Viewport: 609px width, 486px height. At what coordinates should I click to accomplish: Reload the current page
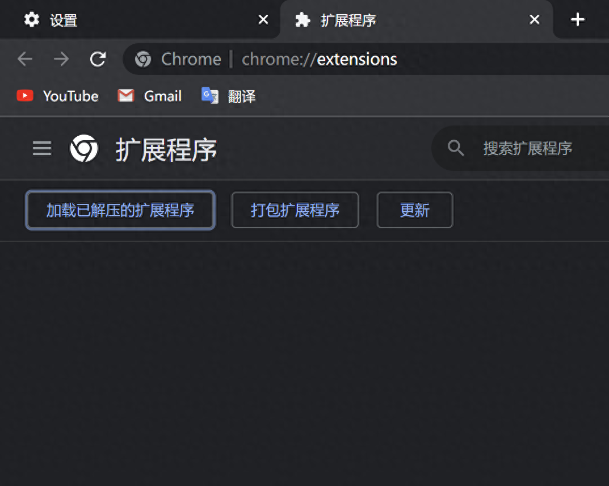[97, 58]
